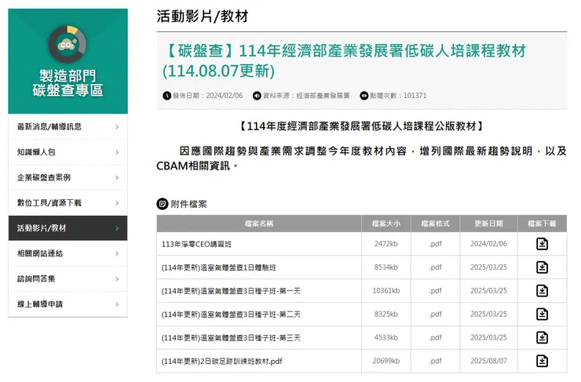The image size is (581, 382).
Task: Download the 113年淨零CEO講習班 file
Action: pyautogui.click(x=542, y=244)
